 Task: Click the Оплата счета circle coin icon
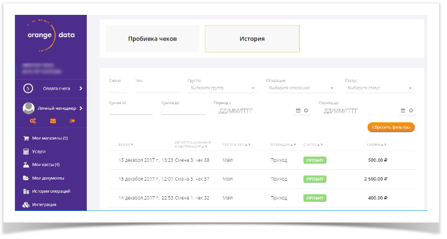pyautogui.click(x=27, y=88)
